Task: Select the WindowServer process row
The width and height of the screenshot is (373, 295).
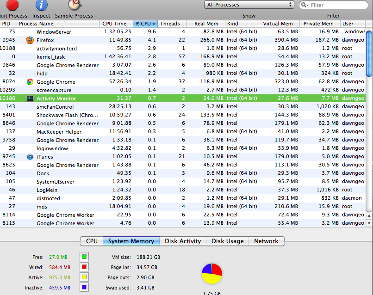Action: 183,31
